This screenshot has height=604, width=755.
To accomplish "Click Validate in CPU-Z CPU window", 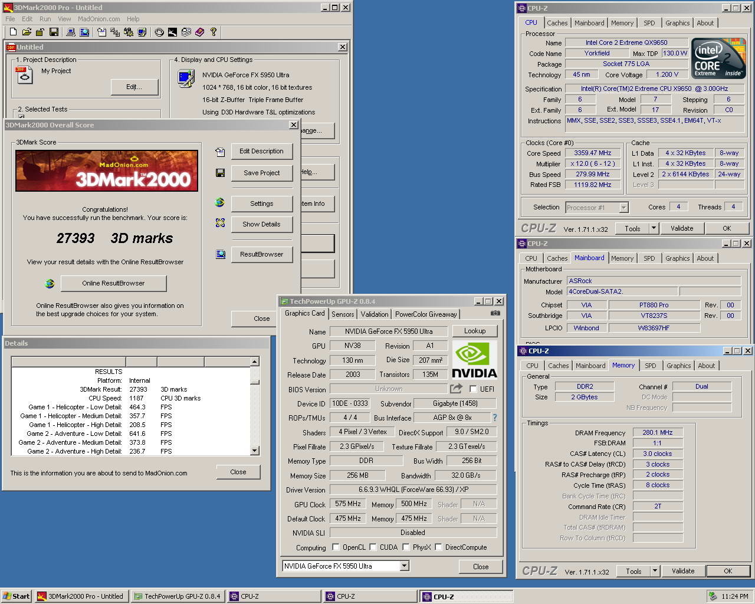I will [x=682, y=228].
